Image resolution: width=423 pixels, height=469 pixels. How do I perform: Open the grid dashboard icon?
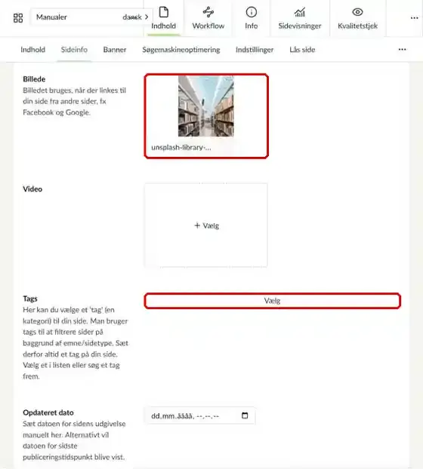(18, 17)
